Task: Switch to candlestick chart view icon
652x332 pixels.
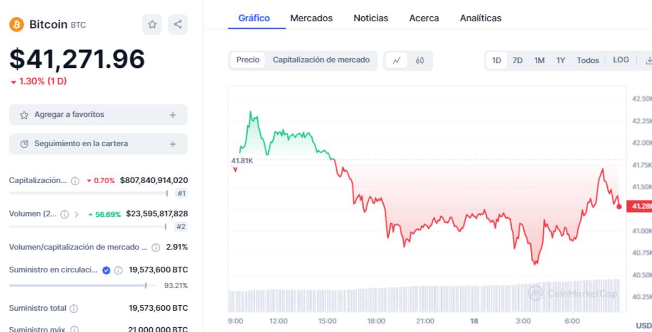Action: 419,60
